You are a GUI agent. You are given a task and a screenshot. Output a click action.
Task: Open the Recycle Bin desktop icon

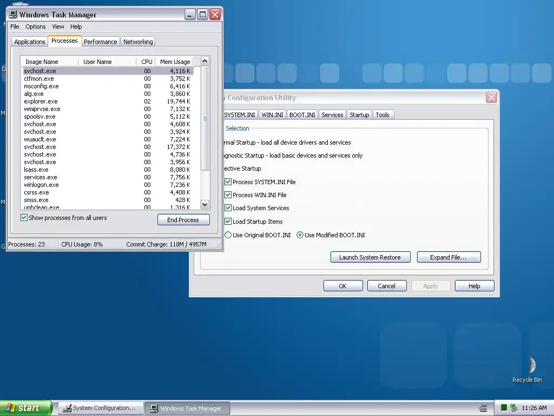tap(527, 369)
